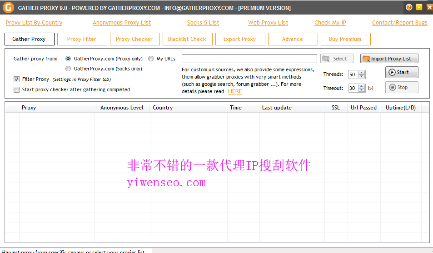Decrease the Timeout value with down arrow
This screenshot has height=253, width=433.
click(362, 90)
